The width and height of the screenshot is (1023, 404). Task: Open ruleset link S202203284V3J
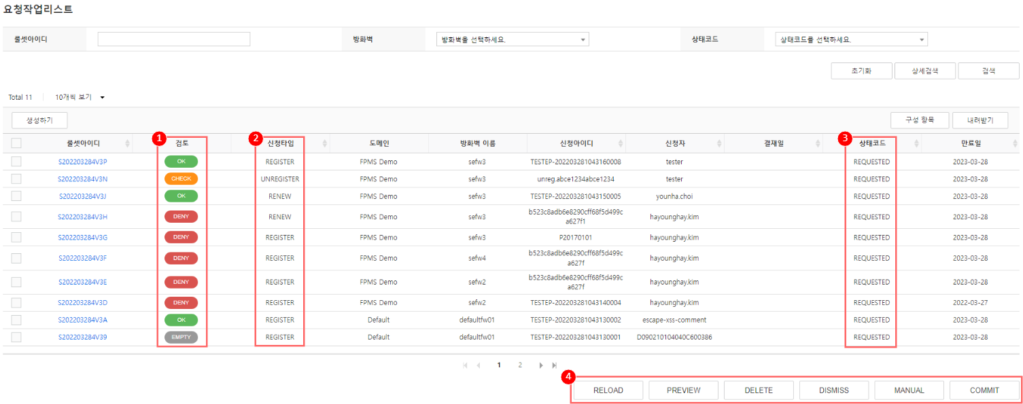pyautogui.click(x=83, y=196)
